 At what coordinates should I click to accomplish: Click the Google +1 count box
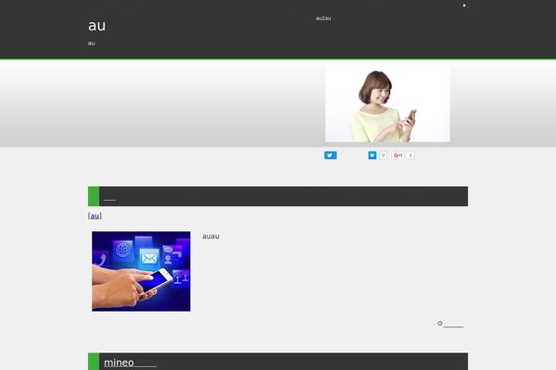[x=411, y=155]
